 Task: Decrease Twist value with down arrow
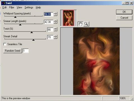coord(55,30)
